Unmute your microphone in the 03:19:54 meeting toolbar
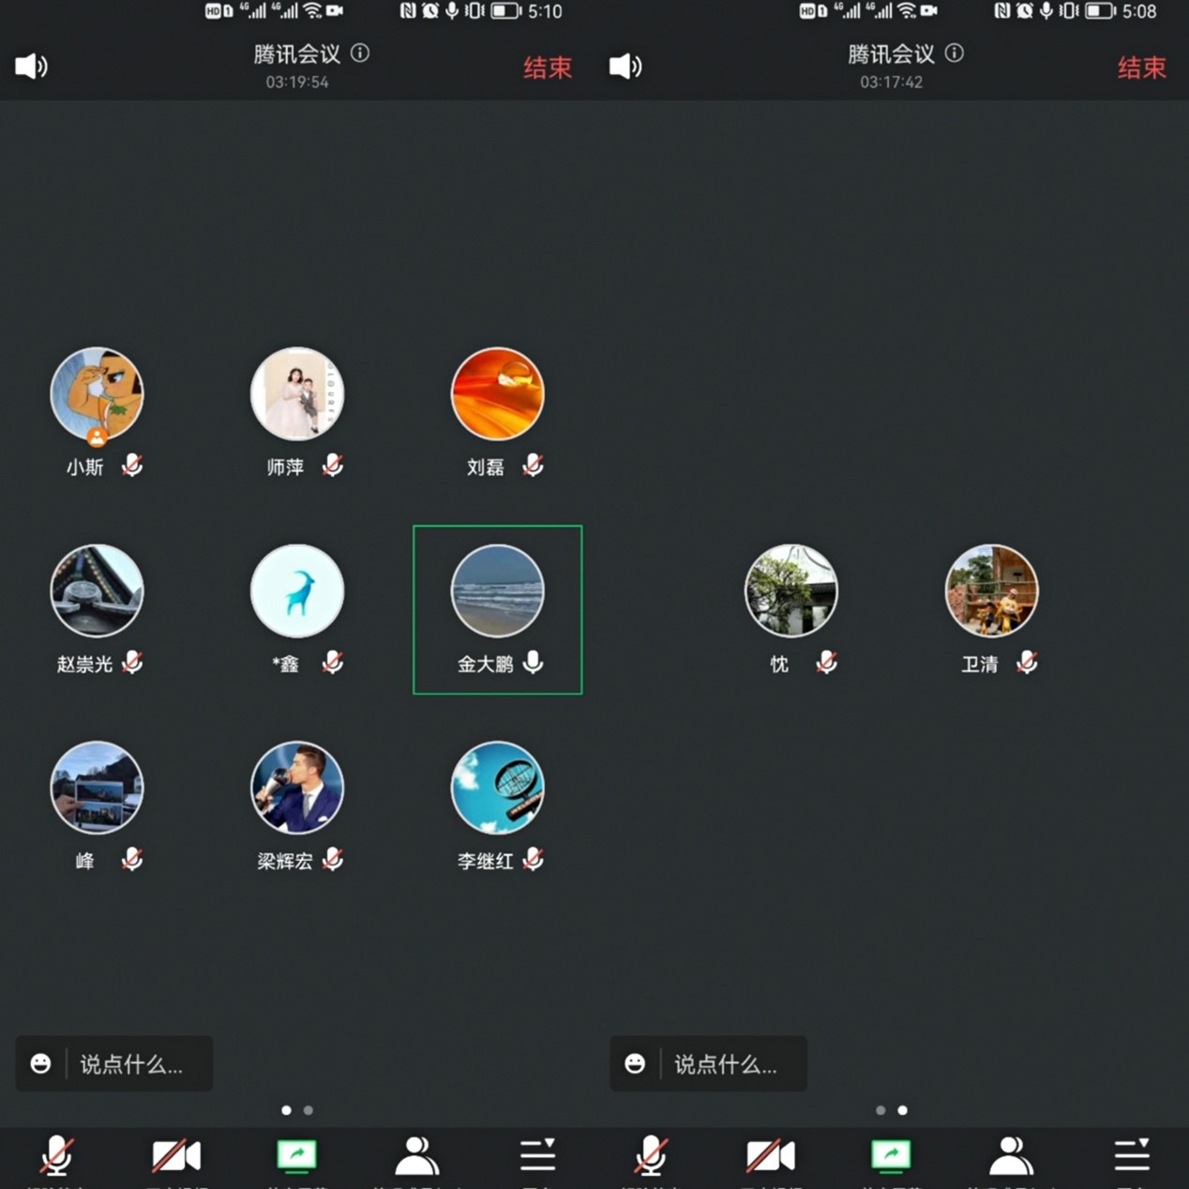This screenshot has height=1189, width=1189. 56,1155
